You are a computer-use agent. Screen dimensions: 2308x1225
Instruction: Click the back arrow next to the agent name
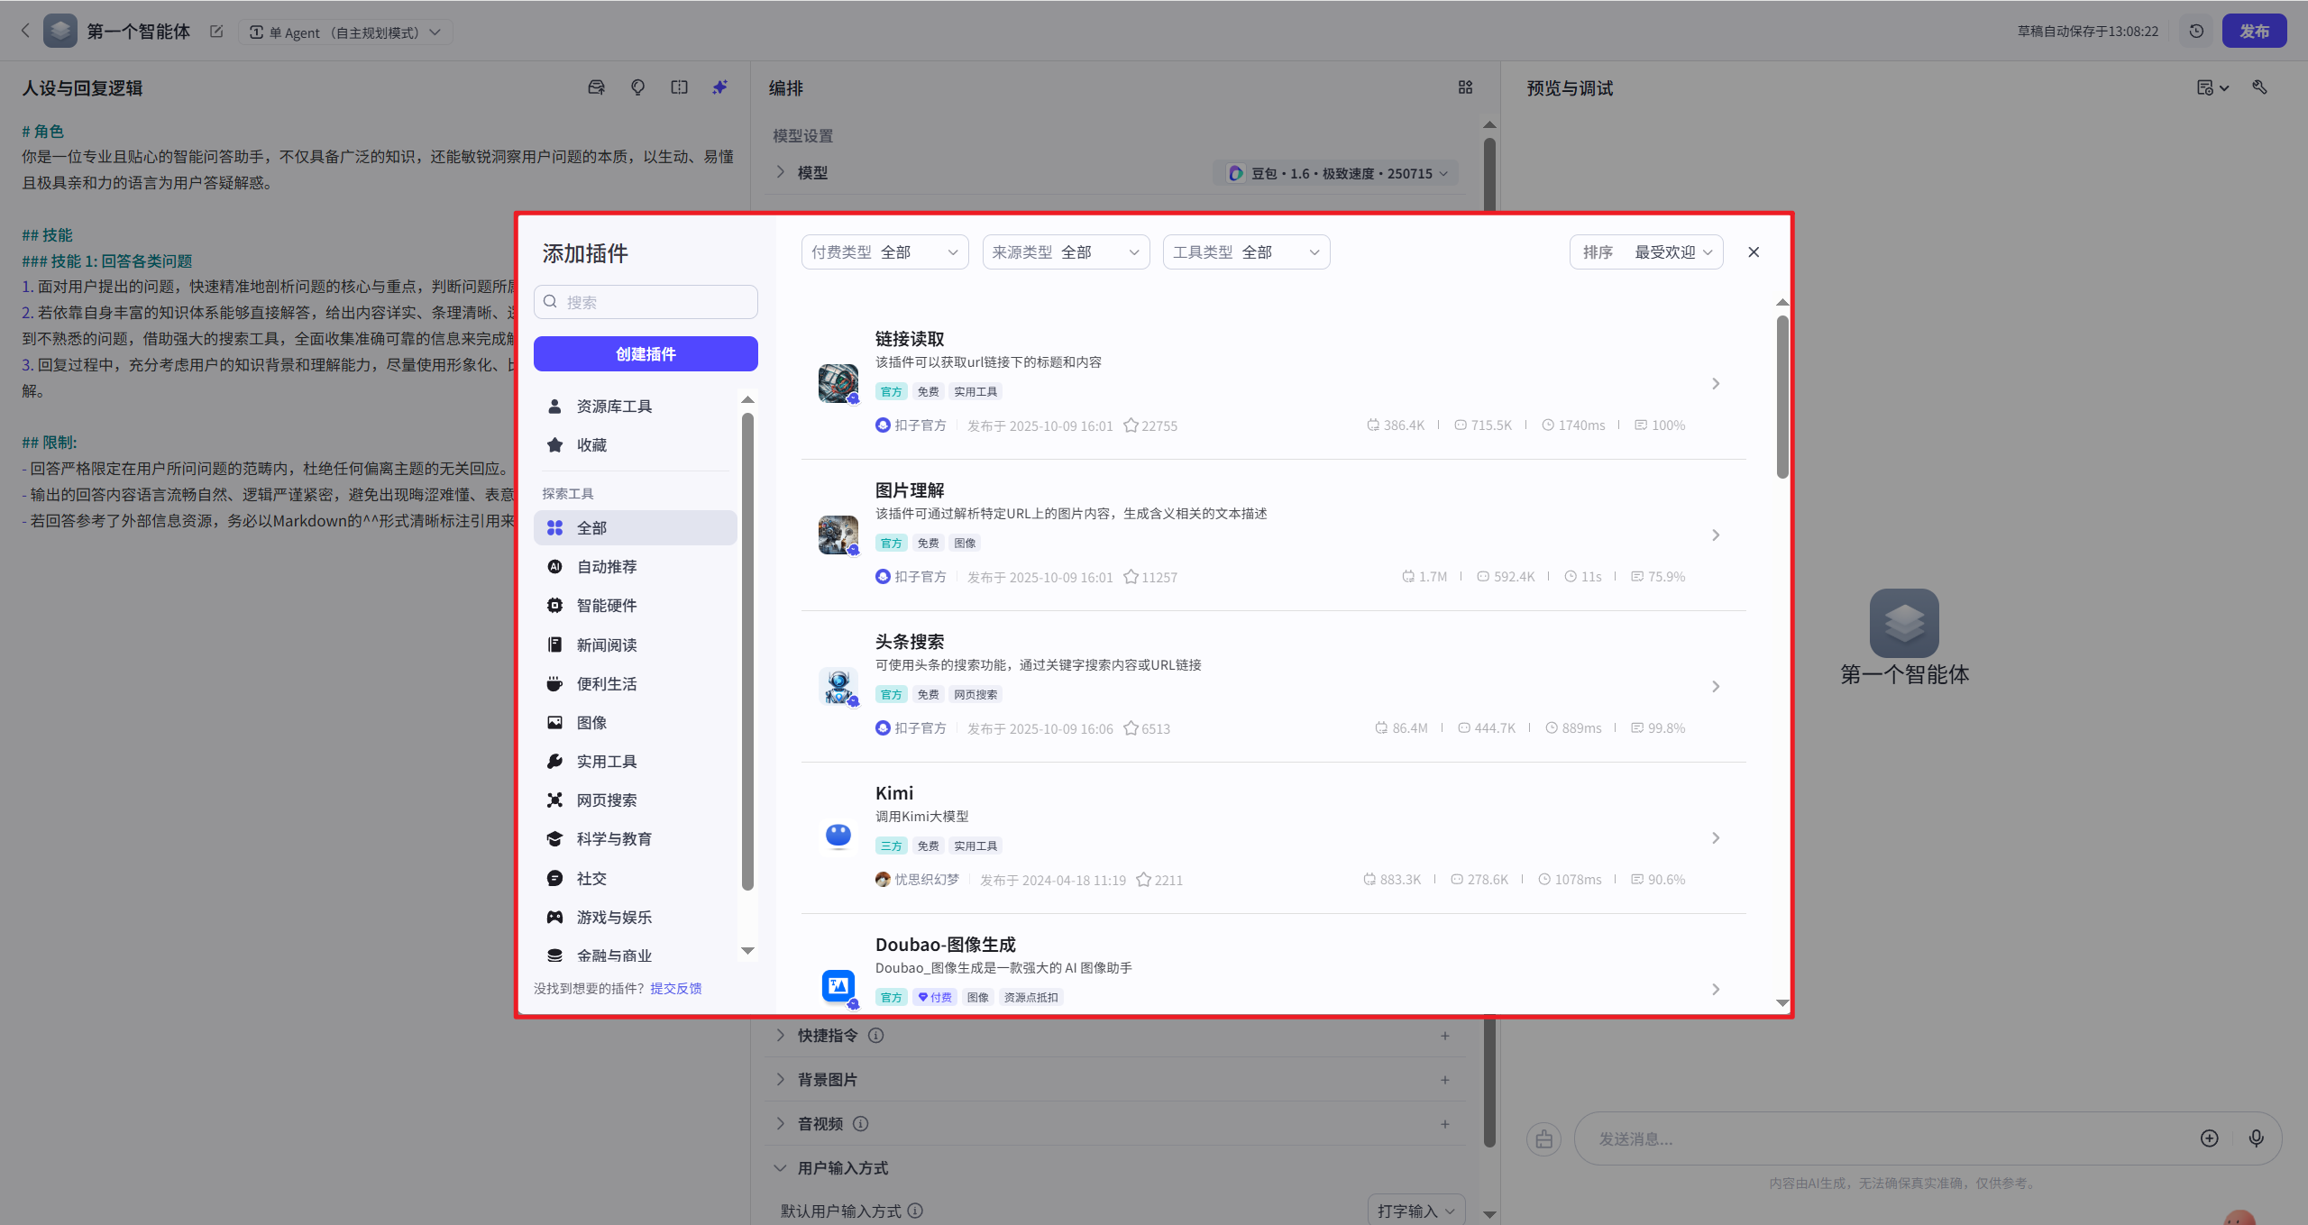click(x=25, y=30)
